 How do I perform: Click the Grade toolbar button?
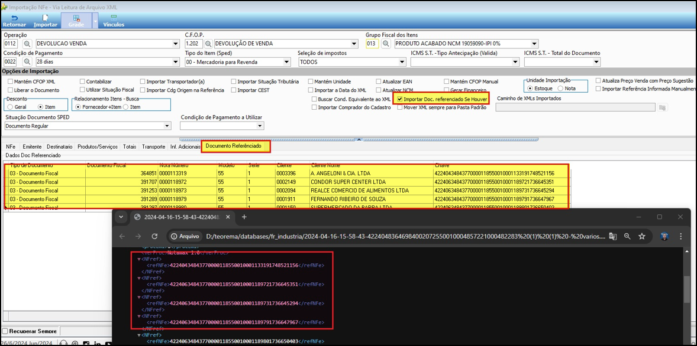click(76, 21)
